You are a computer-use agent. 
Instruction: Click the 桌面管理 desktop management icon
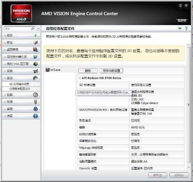(36, 50)
